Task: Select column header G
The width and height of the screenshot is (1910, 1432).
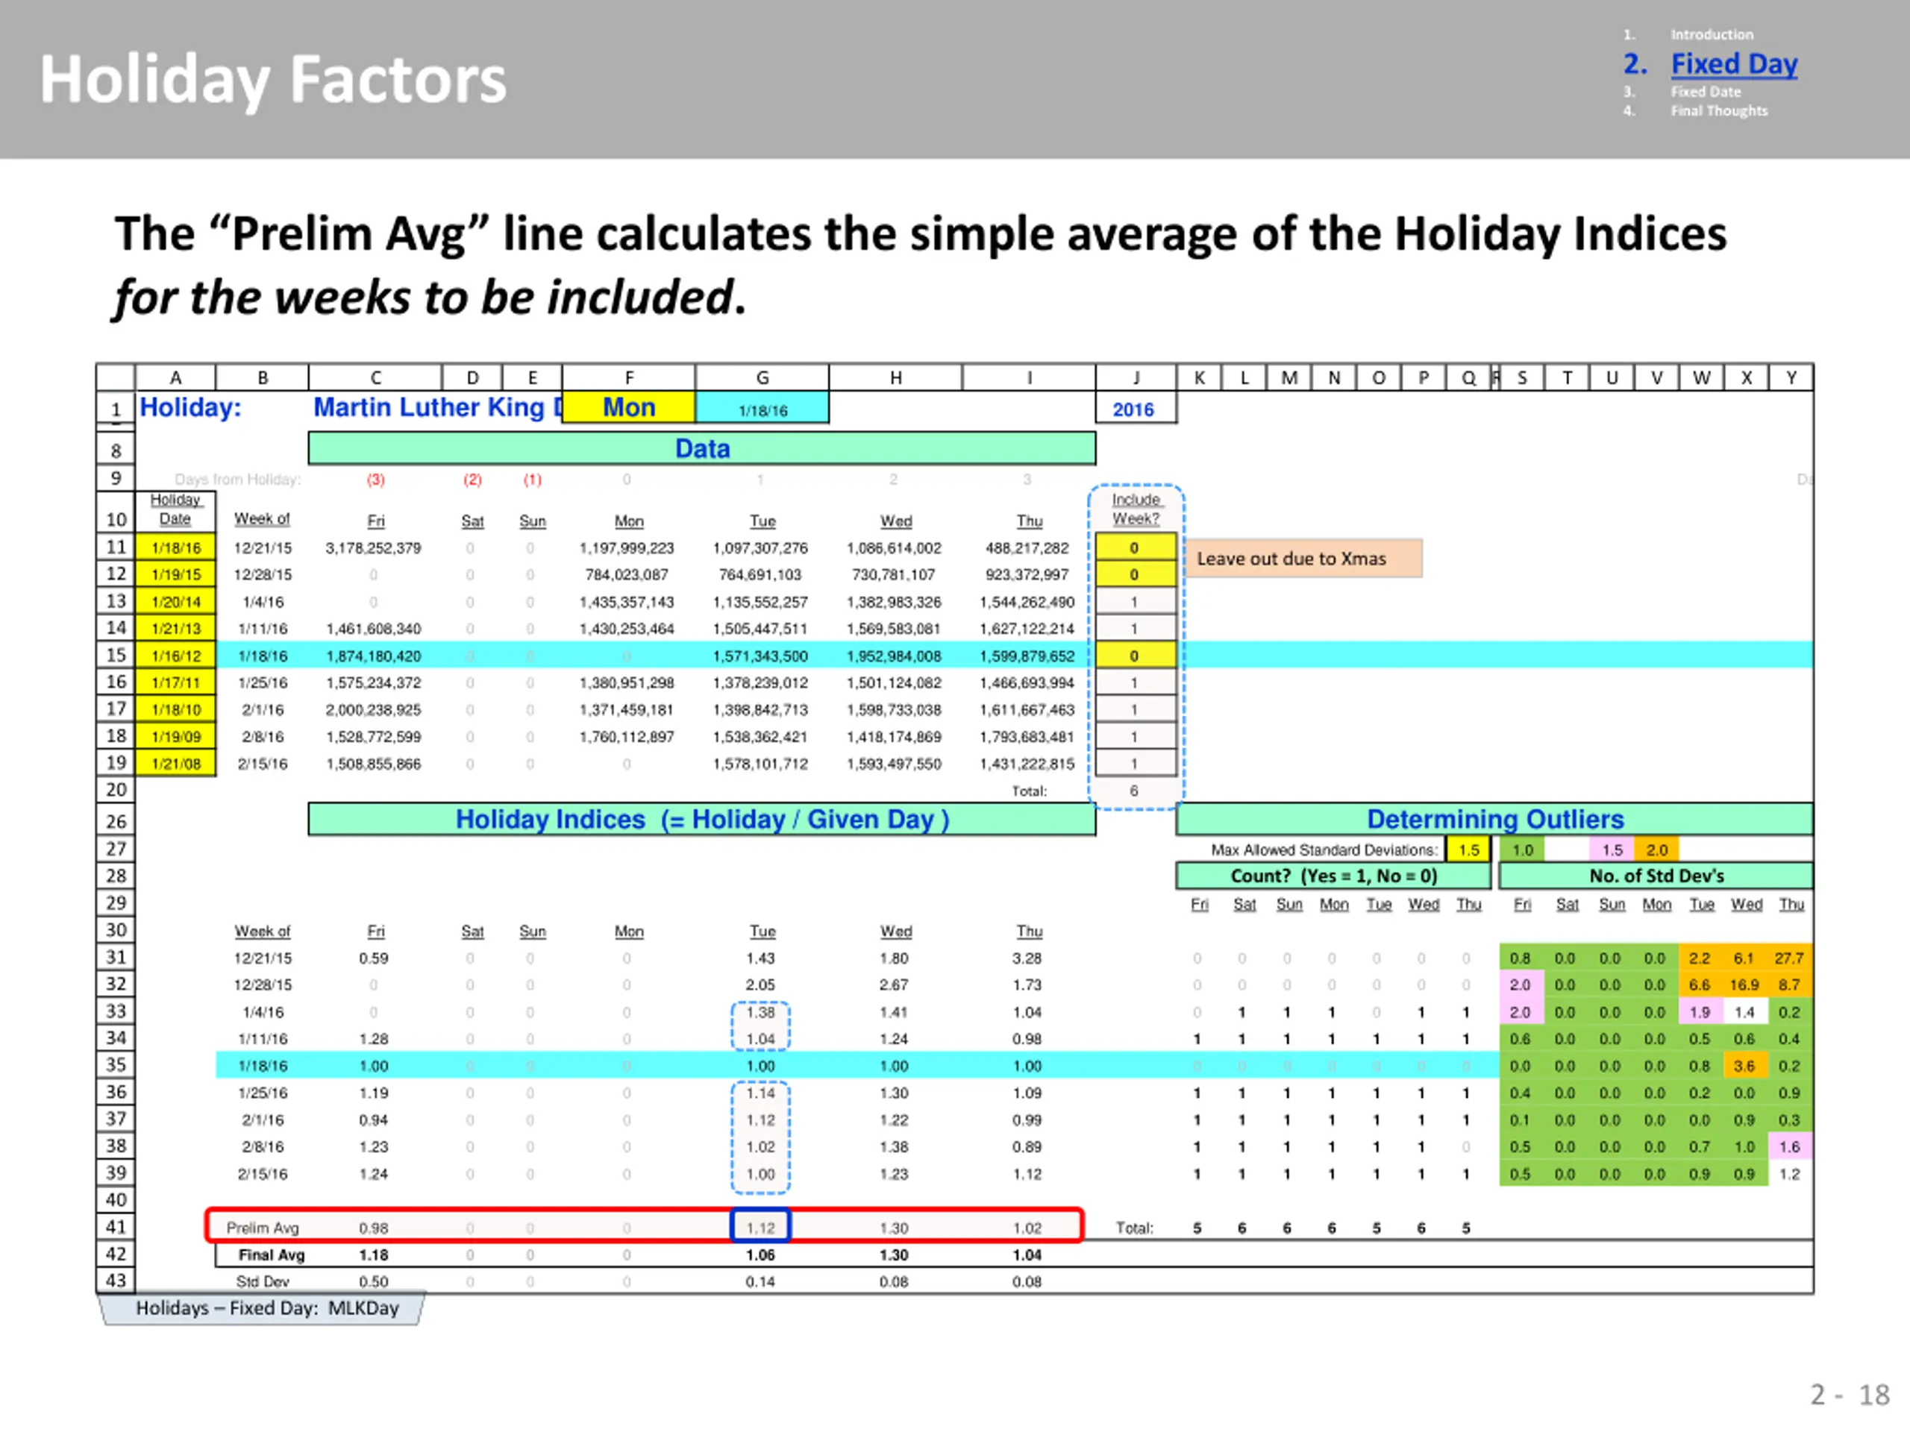Action: pos(762,378)
